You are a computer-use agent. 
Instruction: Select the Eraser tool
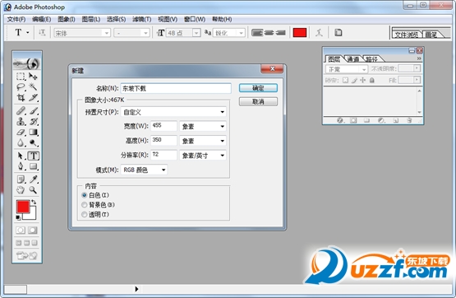(x=21, y=133)
